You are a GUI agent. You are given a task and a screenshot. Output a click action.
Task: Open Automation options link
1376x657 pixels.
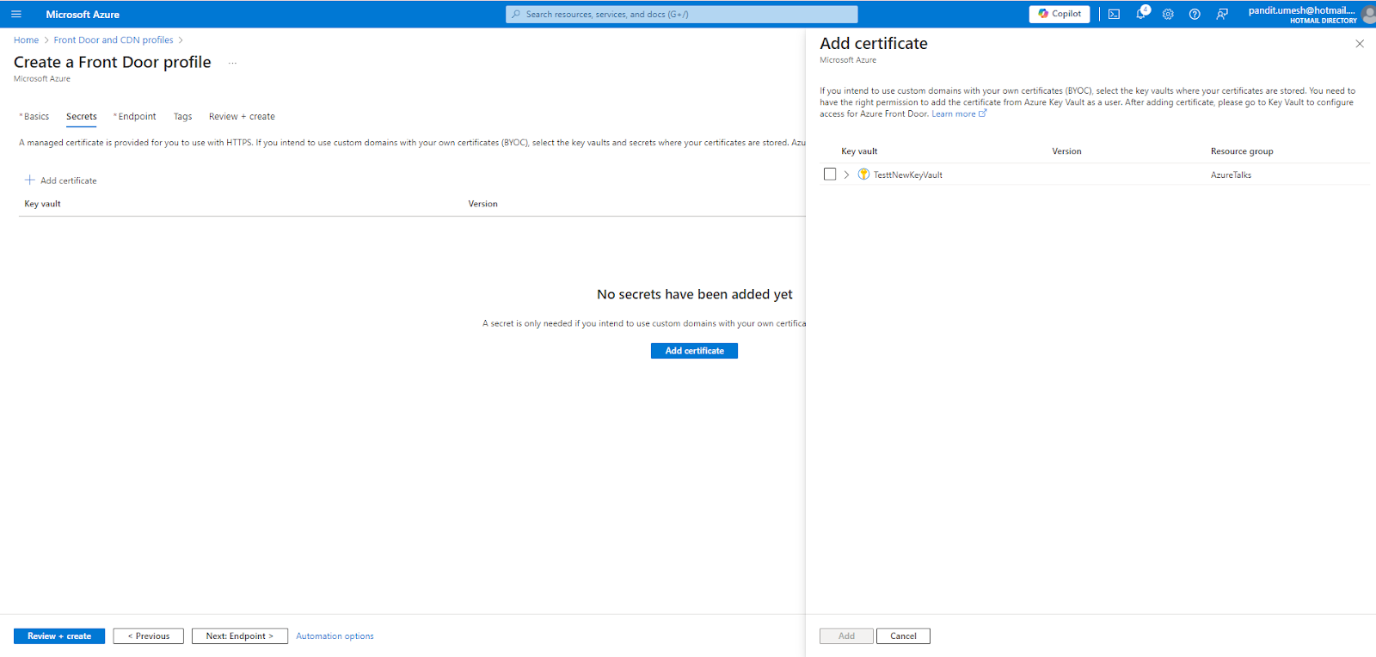point(335,636)
